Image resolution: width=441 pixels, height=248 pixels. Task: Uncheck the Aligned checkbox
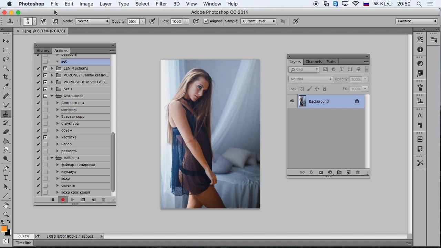[x=206, y=21]
